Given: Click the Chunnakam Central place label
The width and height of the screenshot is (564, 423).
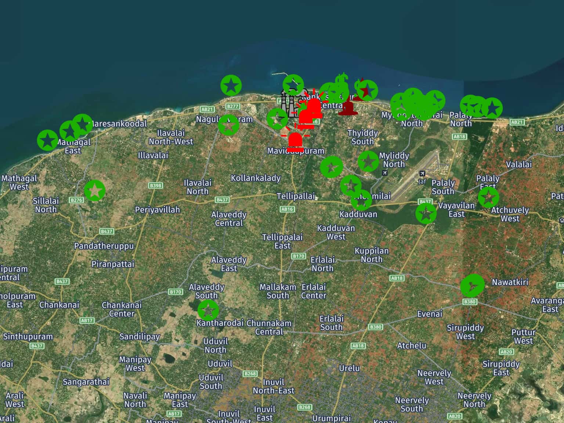Looking at the screenshot, I should coord(269,328).
